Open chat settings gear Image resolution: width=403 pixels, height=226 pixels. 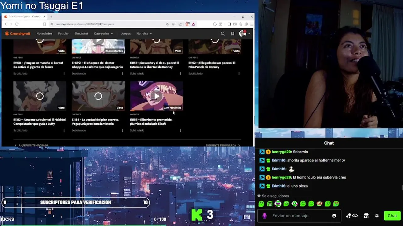pos(377,216)
